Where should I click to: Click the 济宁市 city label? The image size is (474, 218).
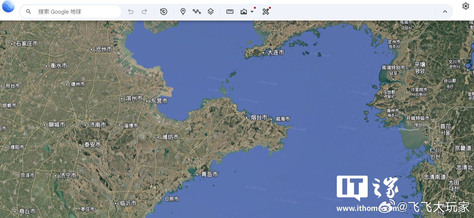68,176
